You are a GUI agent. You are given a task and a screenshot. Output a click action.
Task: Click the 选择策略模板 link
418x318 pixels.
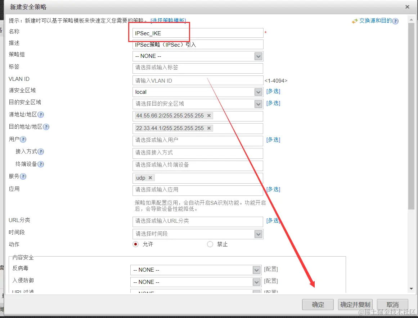[x=168, y=20]
